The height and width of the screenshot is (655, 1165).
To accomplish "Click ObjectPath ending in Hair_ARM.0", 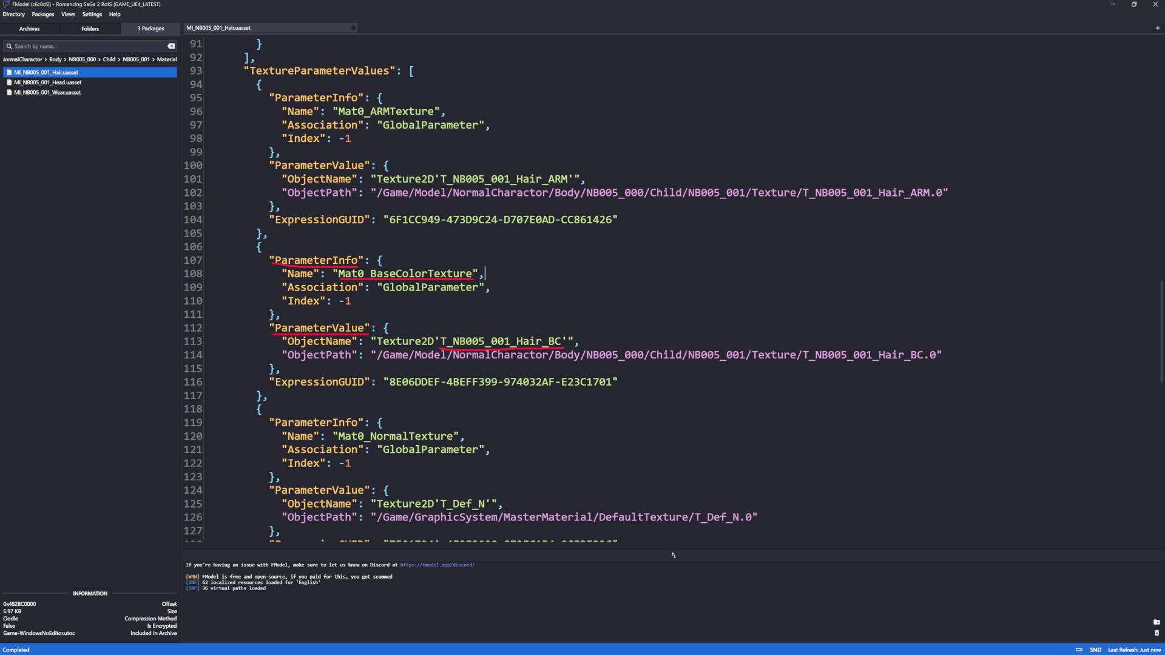I will pos(660,193).
